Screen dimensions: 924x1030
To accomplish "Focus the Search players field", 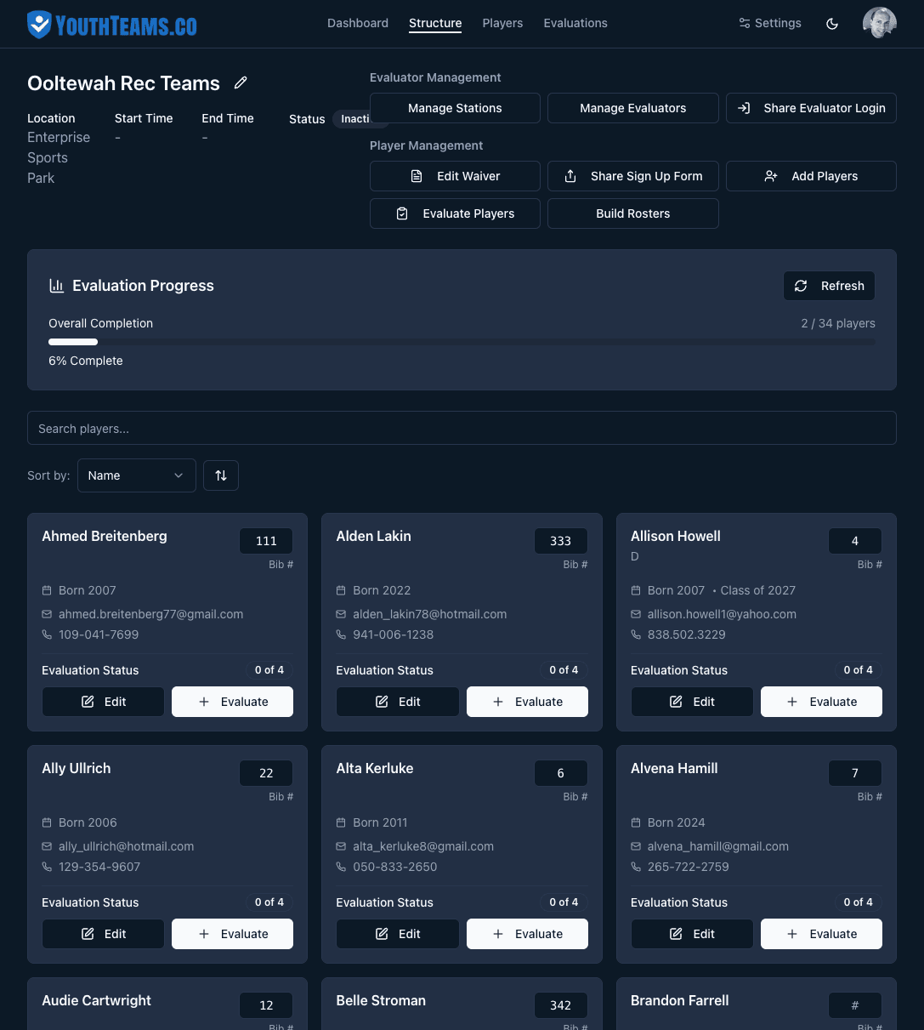I will tap(462, 429).
